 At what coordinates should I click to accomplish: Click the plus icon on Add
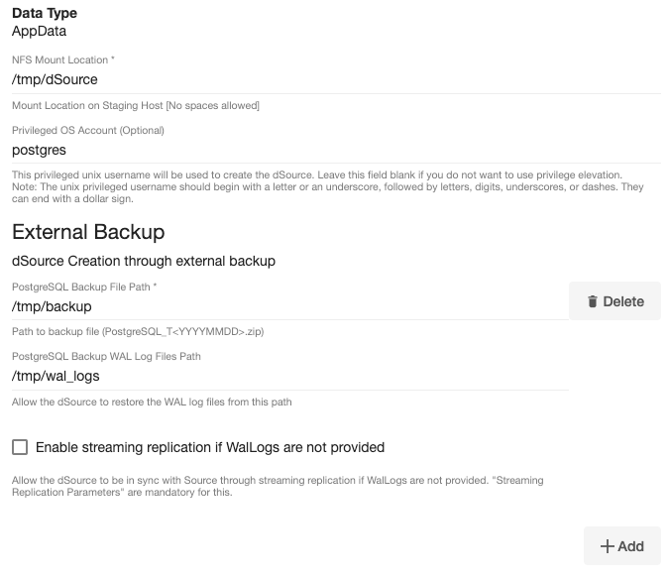tap(607, 546)
